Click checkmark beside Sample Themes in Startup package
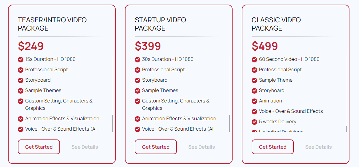Viewport: 359px width, 167px height. [x=138, y=91]
